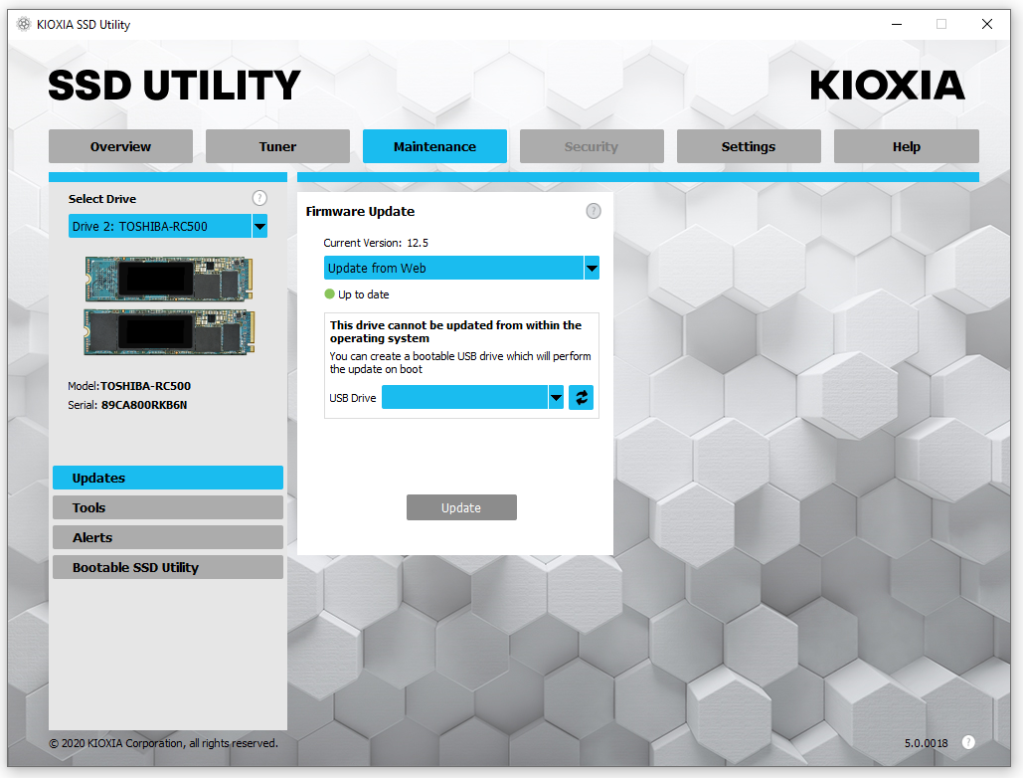Image resolution: width=1023 pixels, height=778 pixels.
Task: Refresh the USB Drive list
Action: click(x=582, y=398)
